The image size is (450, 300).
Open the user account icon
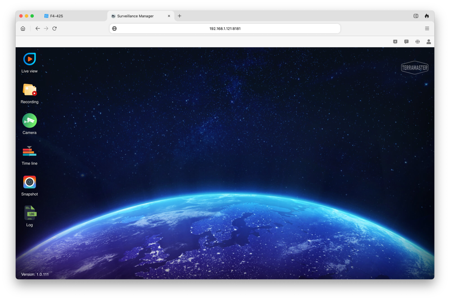pos(429,42)
